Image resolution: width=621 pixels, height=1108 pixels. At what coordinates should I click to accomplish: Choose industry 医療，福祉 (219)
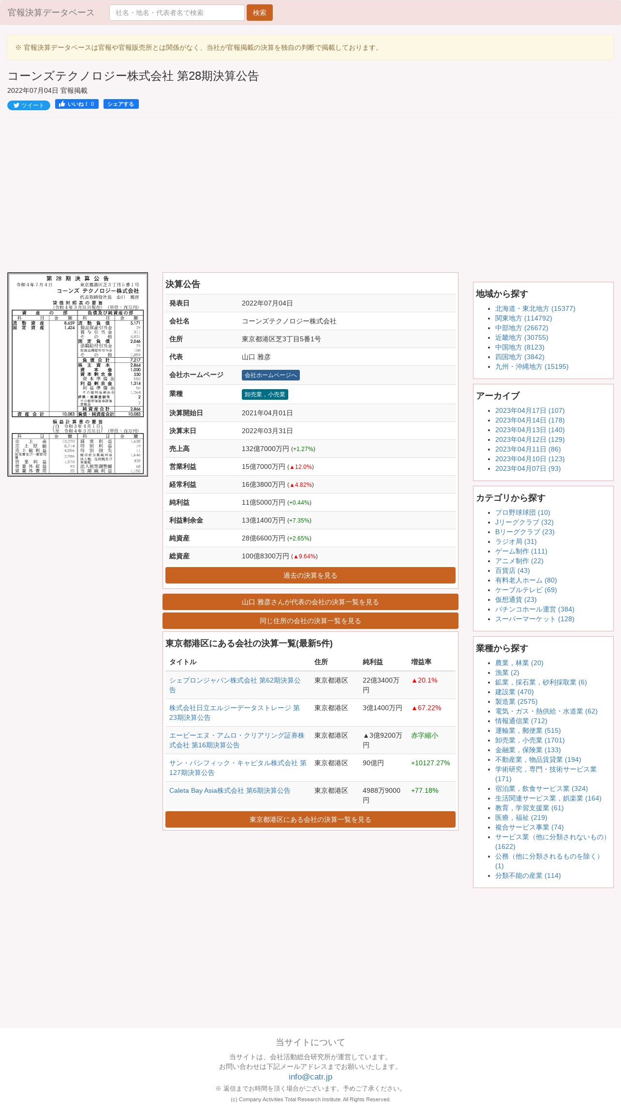tap(521, 817)
